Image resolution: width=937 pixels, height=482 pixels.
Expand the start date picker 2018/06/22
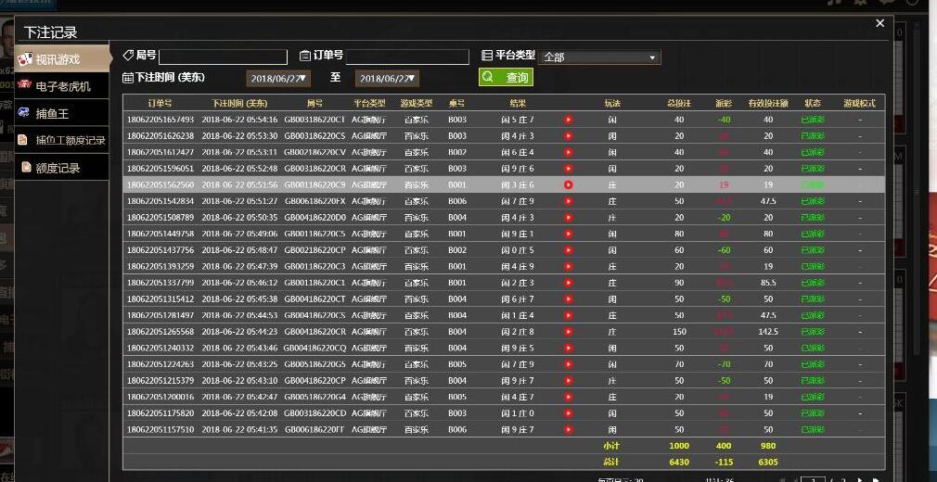[x=278, y=79]
